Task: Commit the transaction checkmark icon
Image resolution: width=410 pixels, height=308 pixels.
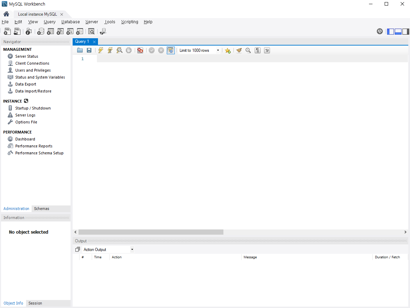Action: [x=151, y=50]
